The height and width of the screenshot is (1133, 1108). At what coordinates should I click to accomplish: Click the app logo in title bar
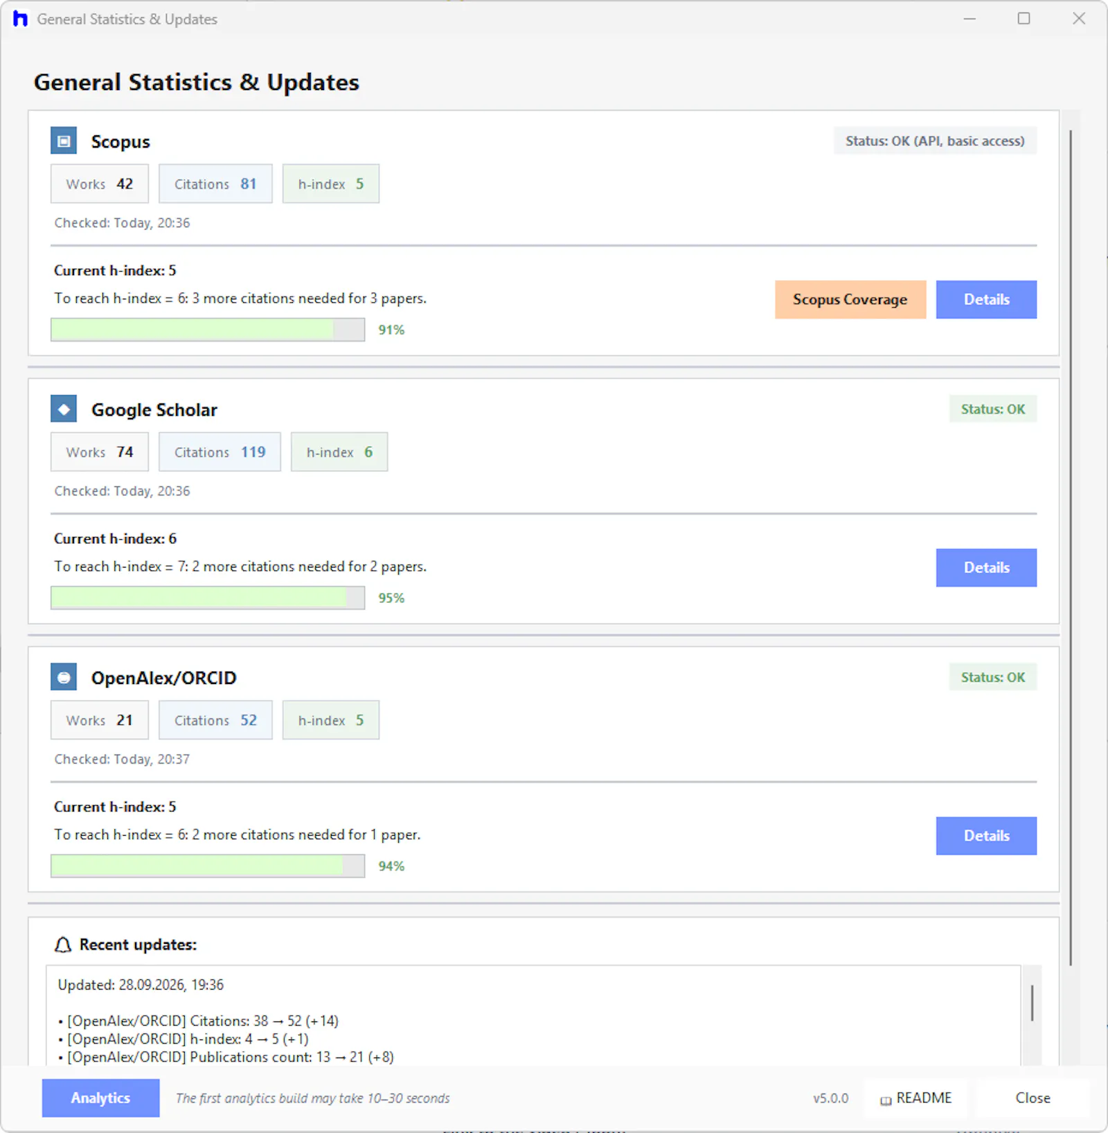[x=20, y=19]
